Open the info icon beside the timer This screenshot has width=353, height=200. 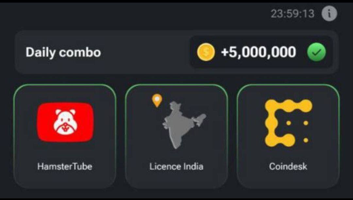(x=329, y=13)
